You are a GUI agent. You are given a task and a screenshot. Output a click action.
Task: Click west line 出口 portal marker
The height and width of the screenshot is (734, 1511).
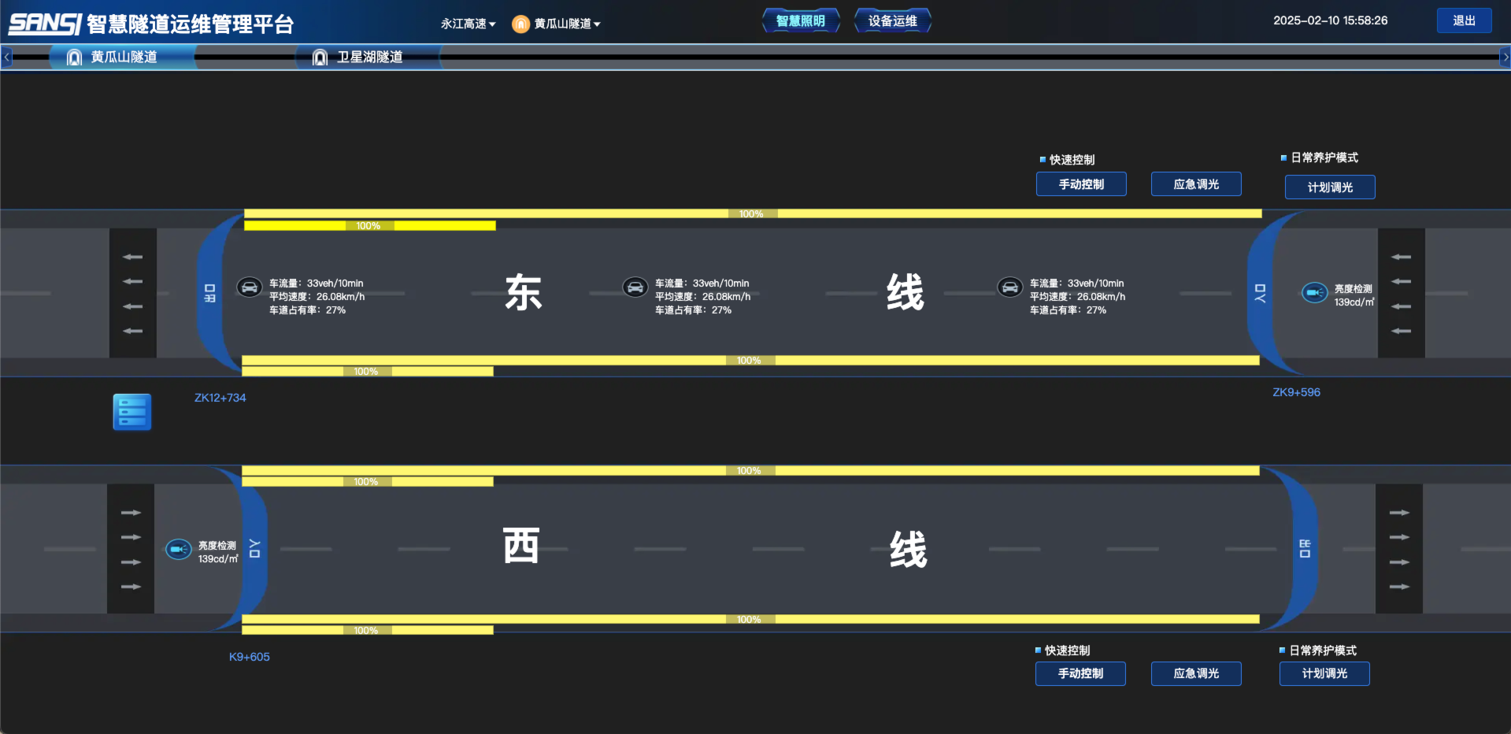[x=1305, y=549]
